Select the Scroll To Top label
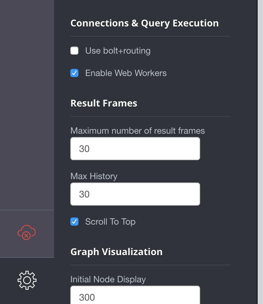The image size is (263, 304). click(x=110, y=222)
